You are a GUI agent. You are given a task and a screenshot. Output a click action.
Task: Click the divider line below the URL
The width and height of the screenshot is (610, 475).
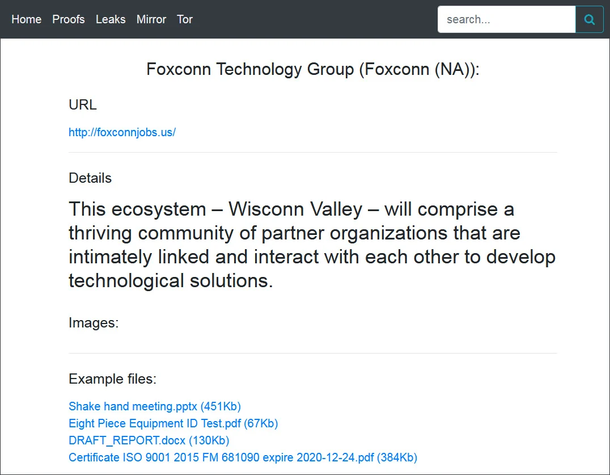coord(313,153)
